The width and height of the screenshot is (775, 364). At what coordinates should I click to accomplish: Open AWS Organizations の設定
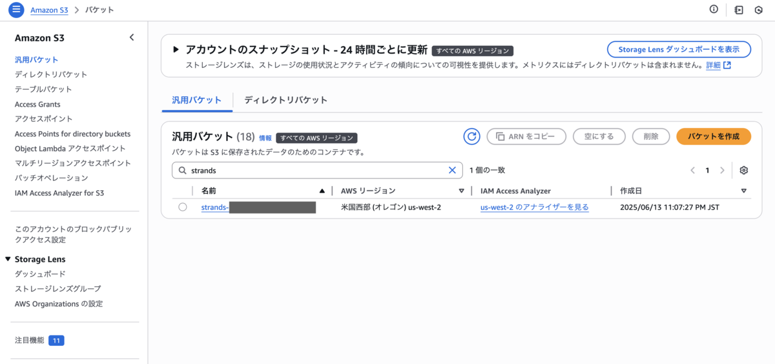point(59,304)
